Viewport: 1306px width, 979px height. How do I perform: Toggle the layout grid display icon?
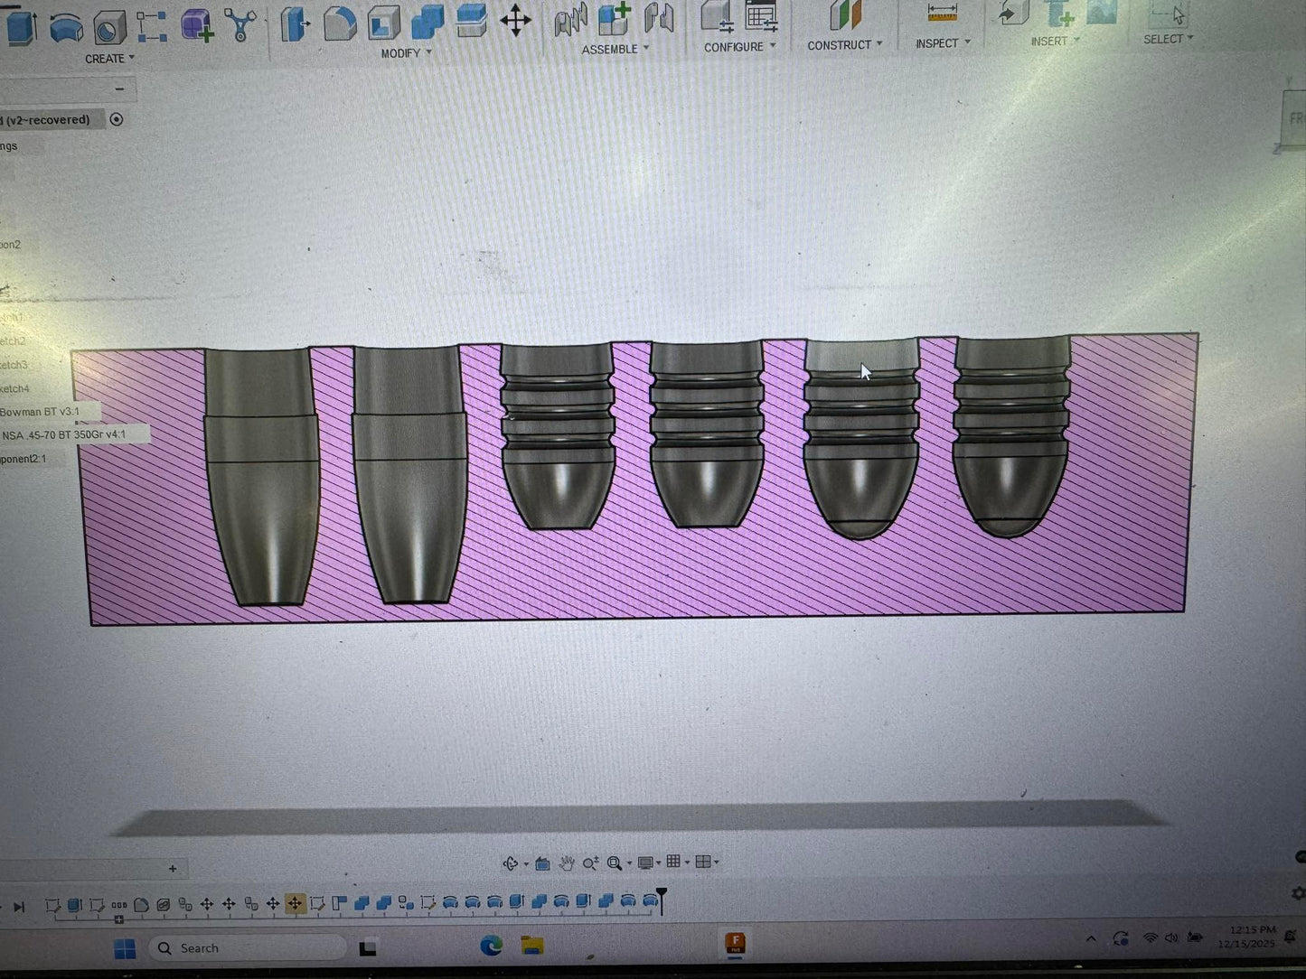pos(674,862)
